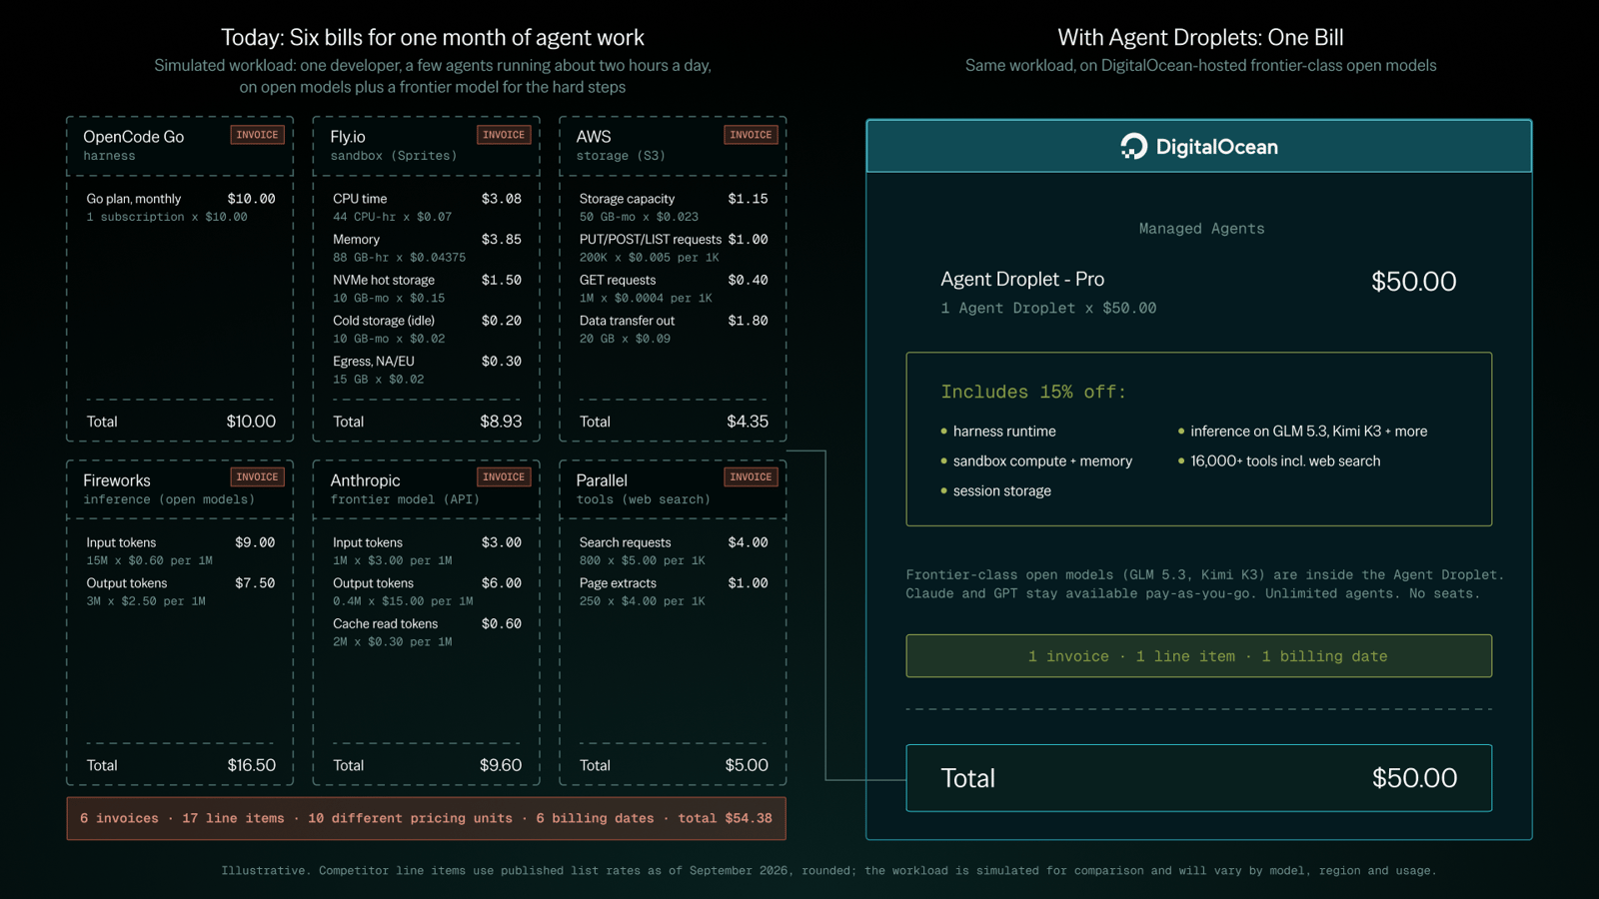The height and width of the screenshot is (899, 1599).
Task: Click the INVOICE badge on Fly.io card
Action: (504, 135)
